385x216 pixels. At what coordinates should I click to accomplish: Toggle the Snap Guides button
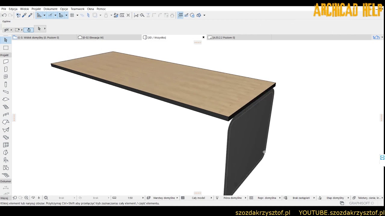[50, 15]
